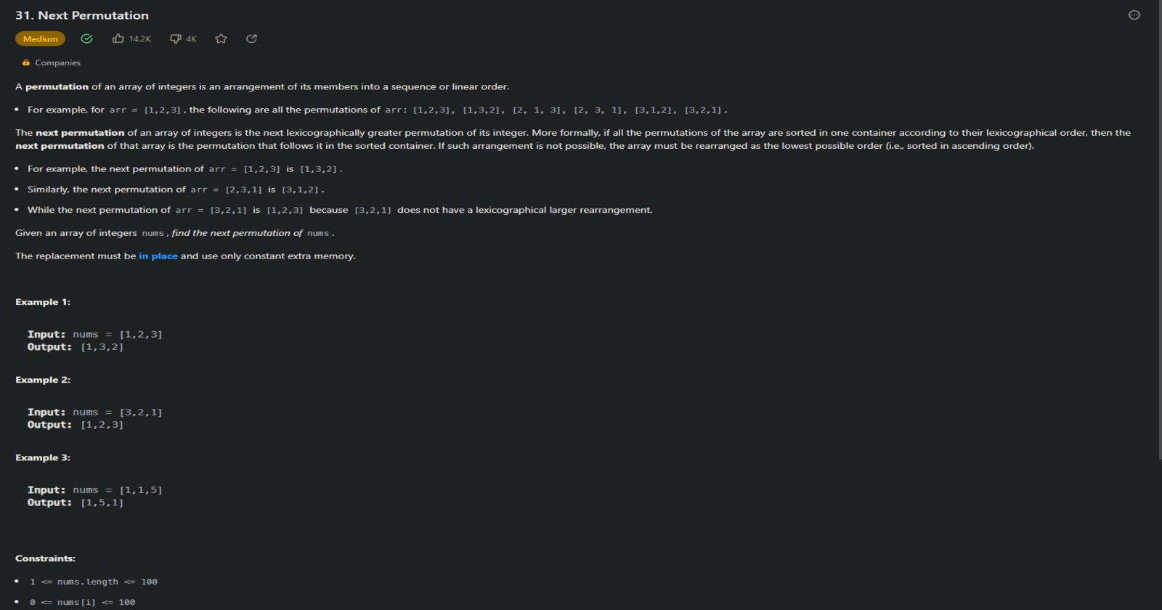Click the 4K dislikes count
This screenshot has height=610, width=1162.
coord(191,39)
